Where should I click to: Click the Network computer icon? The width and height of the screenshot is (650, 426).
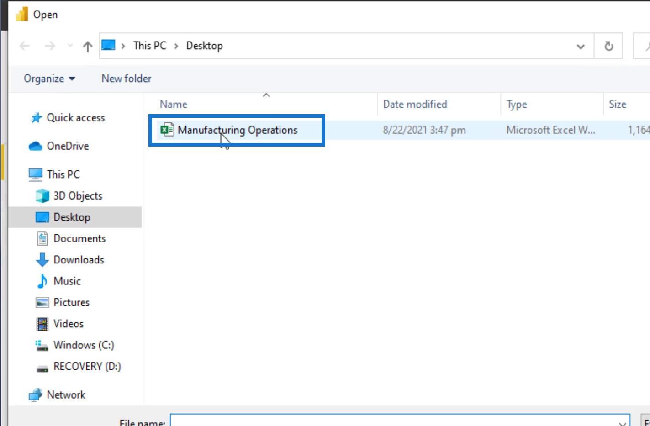click(35, 395)
